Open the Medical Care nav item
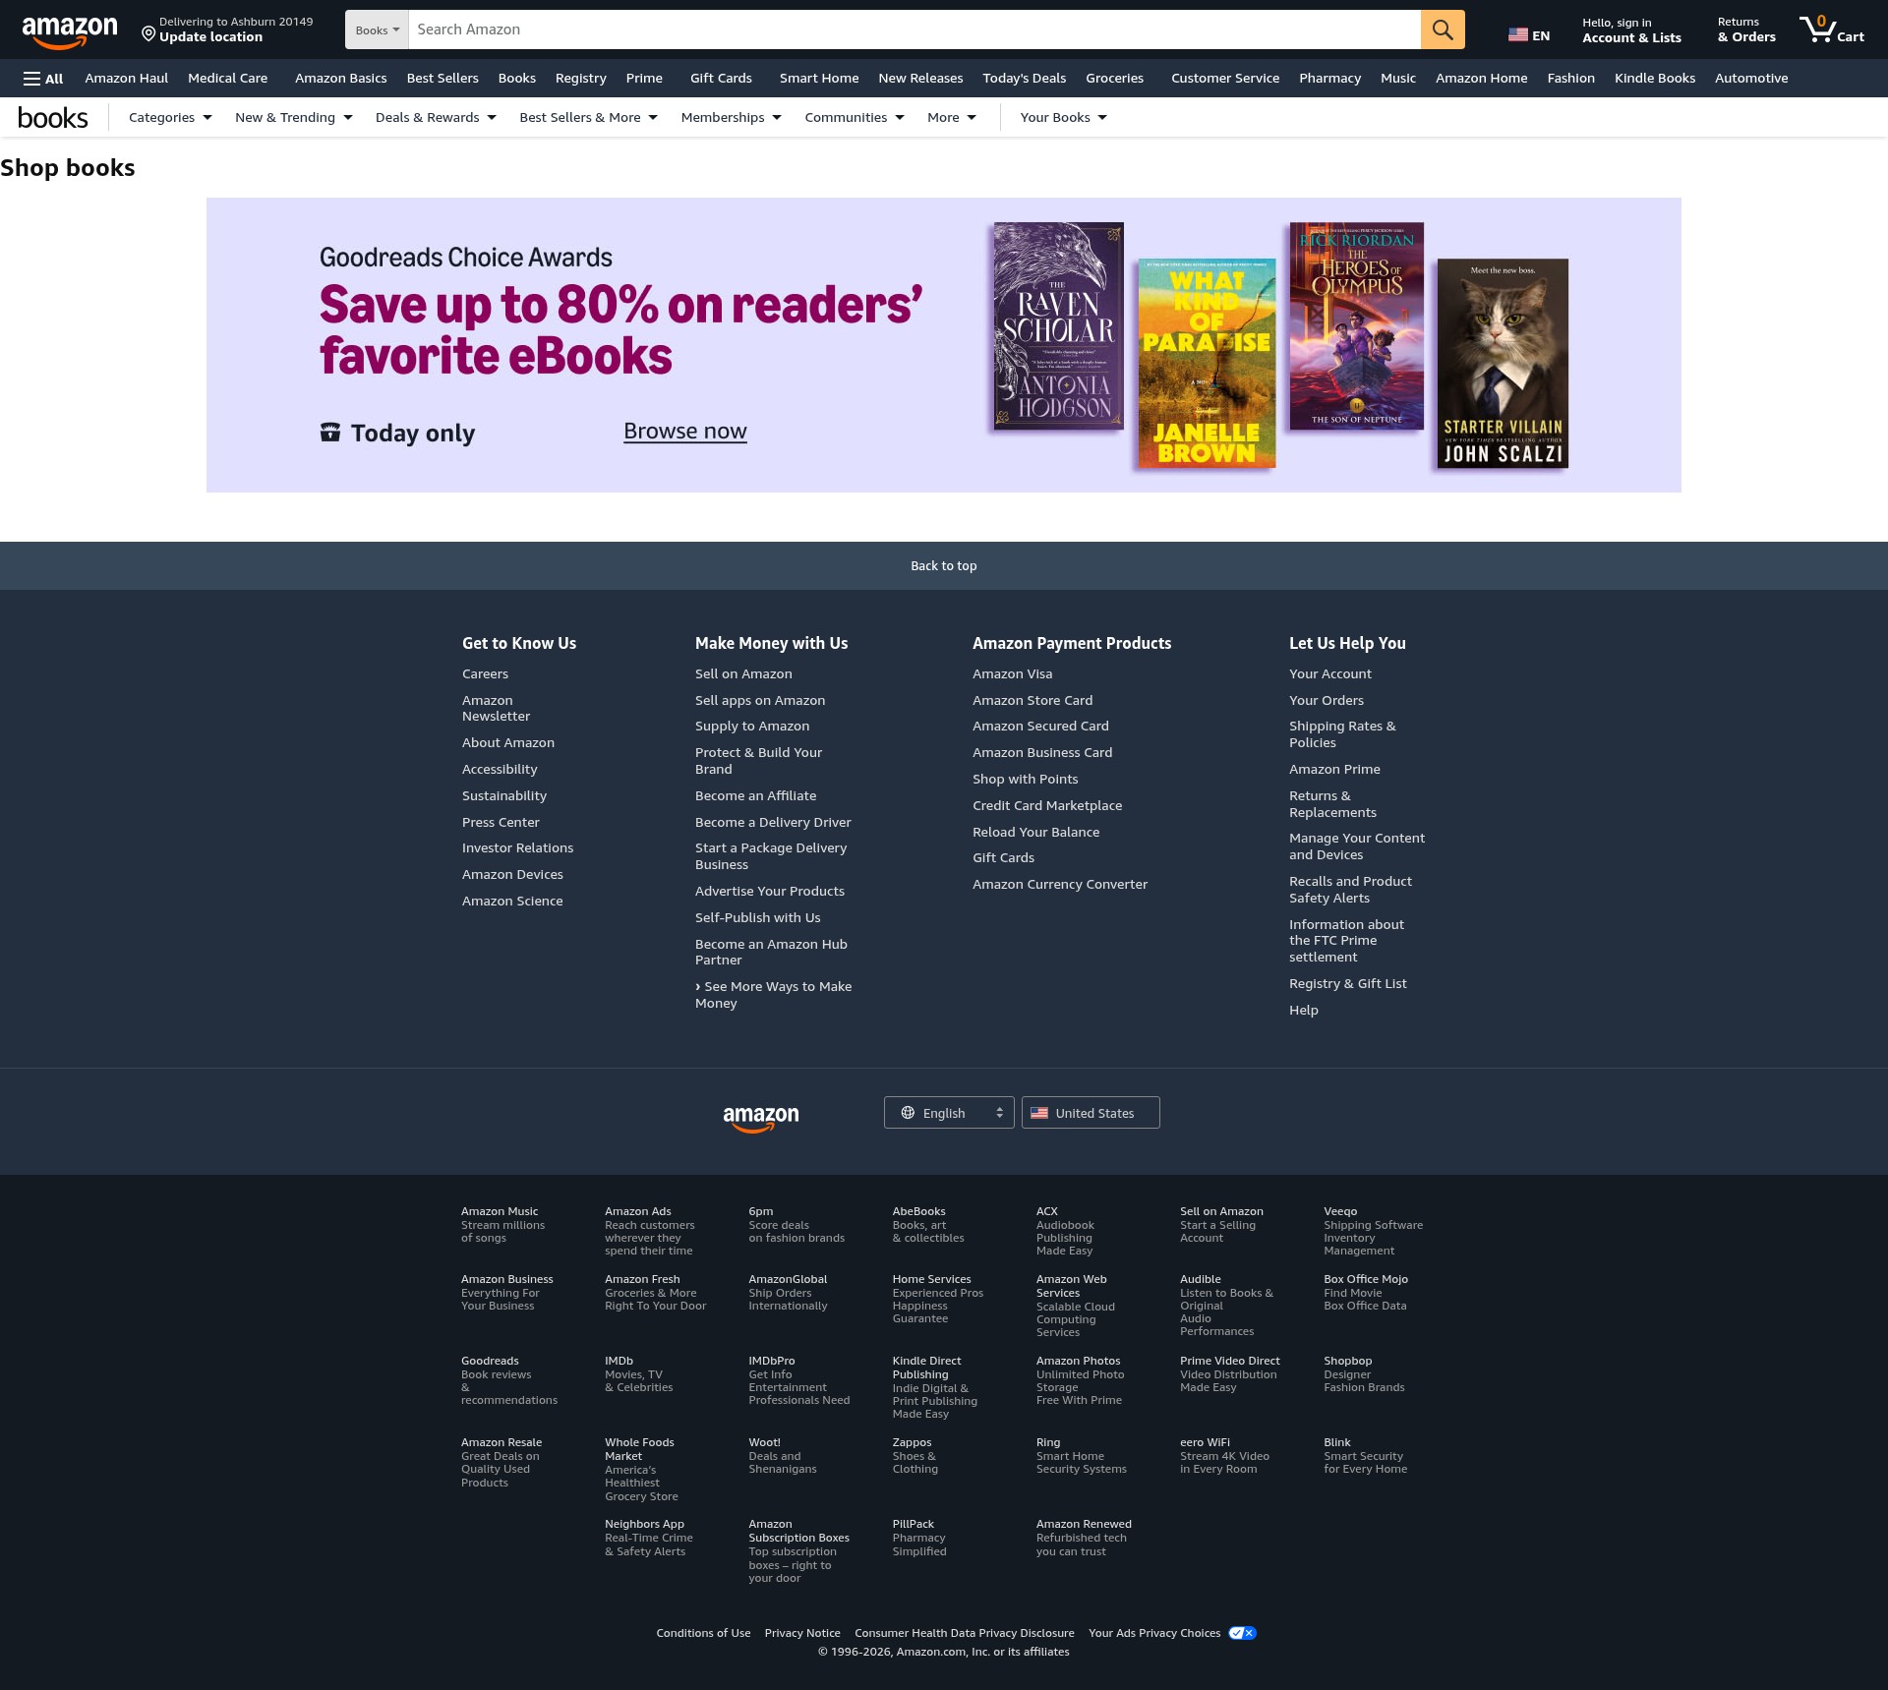The width and height of the screenshot is (1888, 1690). click(x=227, y=78)
